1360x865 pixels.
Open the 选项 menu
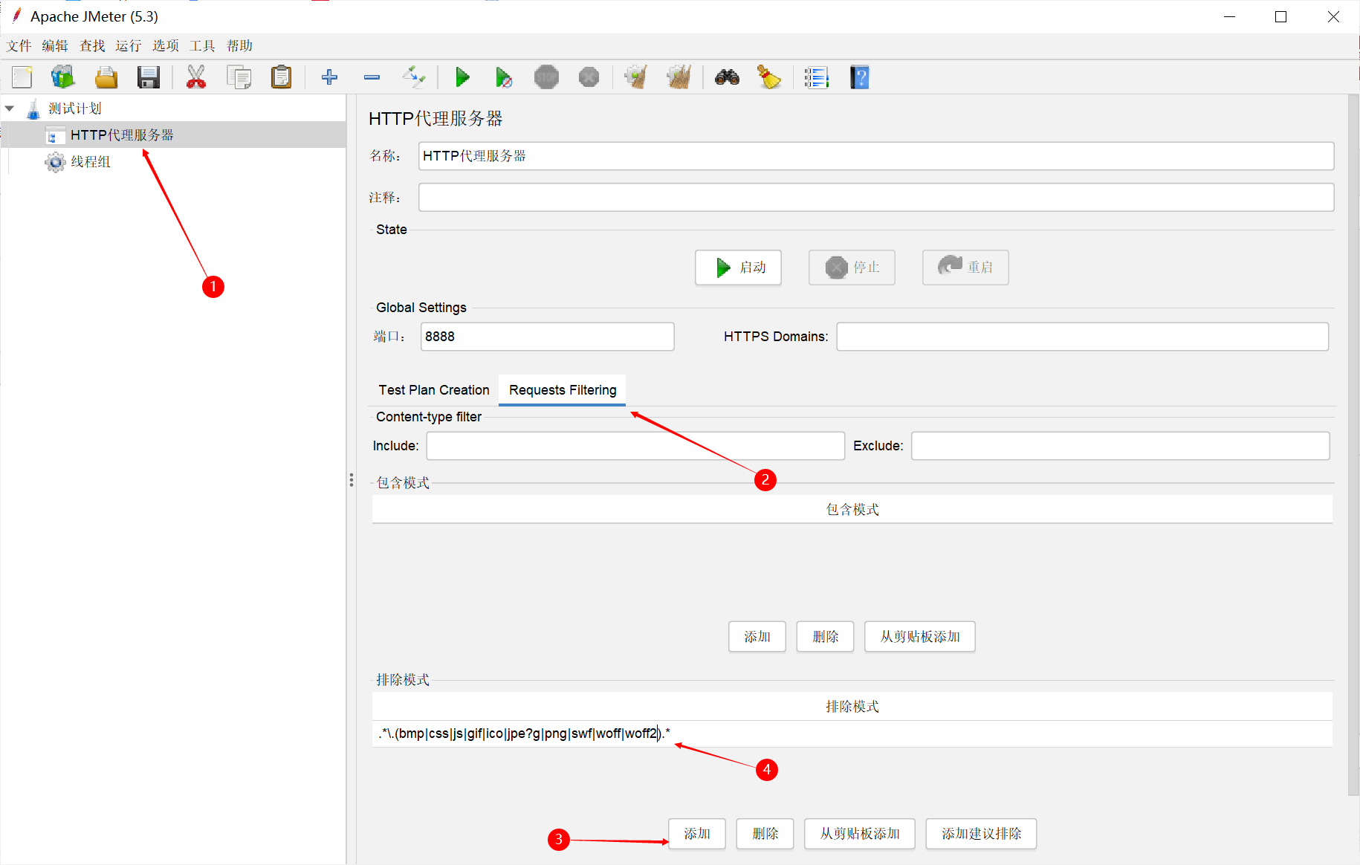[166, 46]
